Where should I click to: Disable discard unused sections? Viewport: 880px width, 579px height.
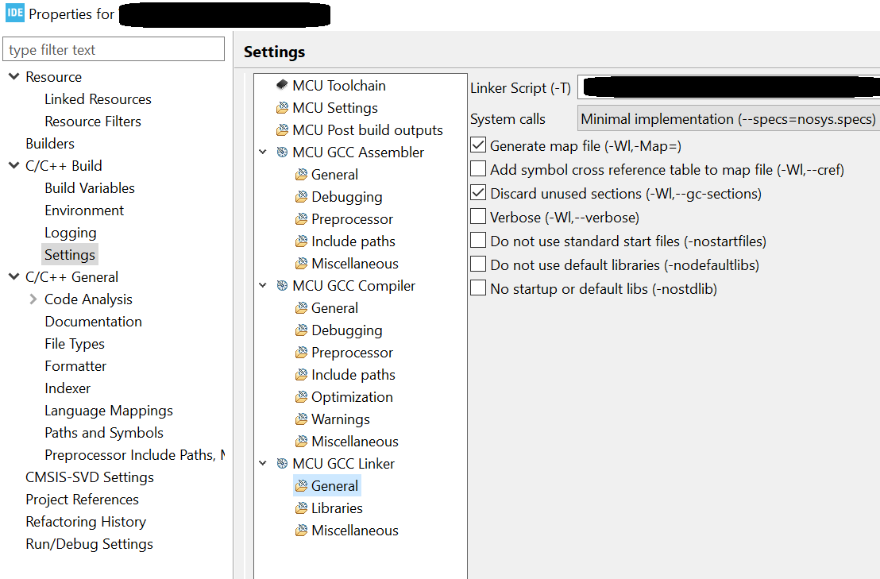point(477,192)
